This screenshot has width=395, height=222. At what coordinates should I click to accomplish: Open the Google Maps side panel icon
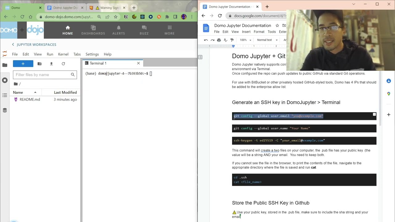click(x=389, y=94)
